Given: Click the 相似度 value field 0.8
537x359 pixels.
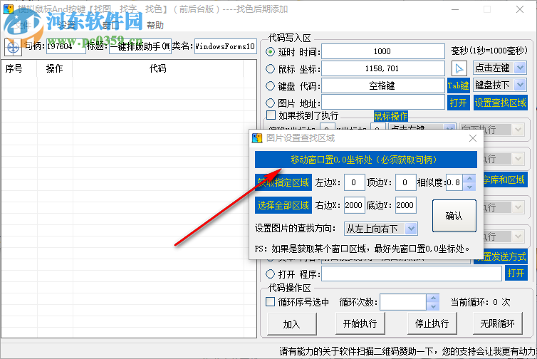Looking at the screenshot, I should tap(454, 182).
